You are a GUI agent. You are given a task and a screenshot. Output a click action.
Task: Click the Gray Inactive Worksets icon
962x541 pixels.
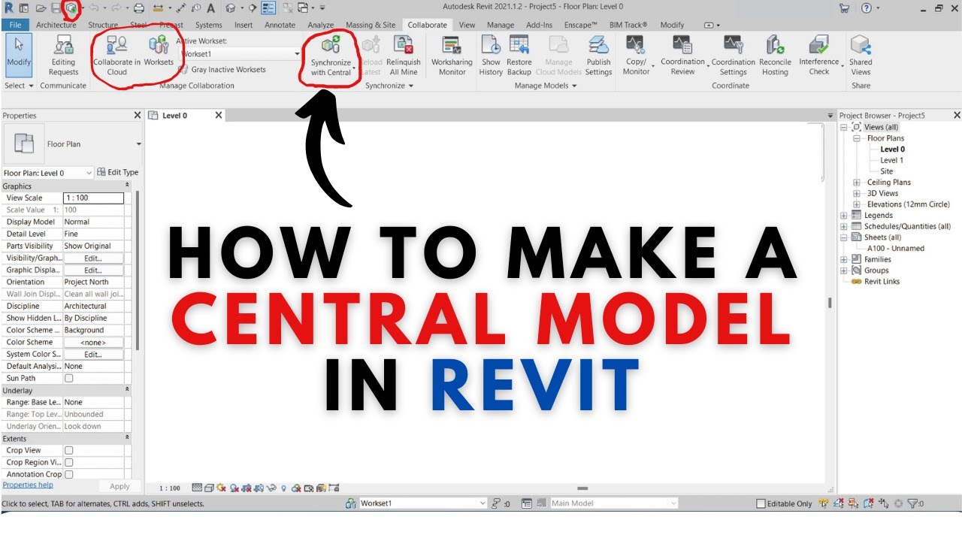(183, 69)
